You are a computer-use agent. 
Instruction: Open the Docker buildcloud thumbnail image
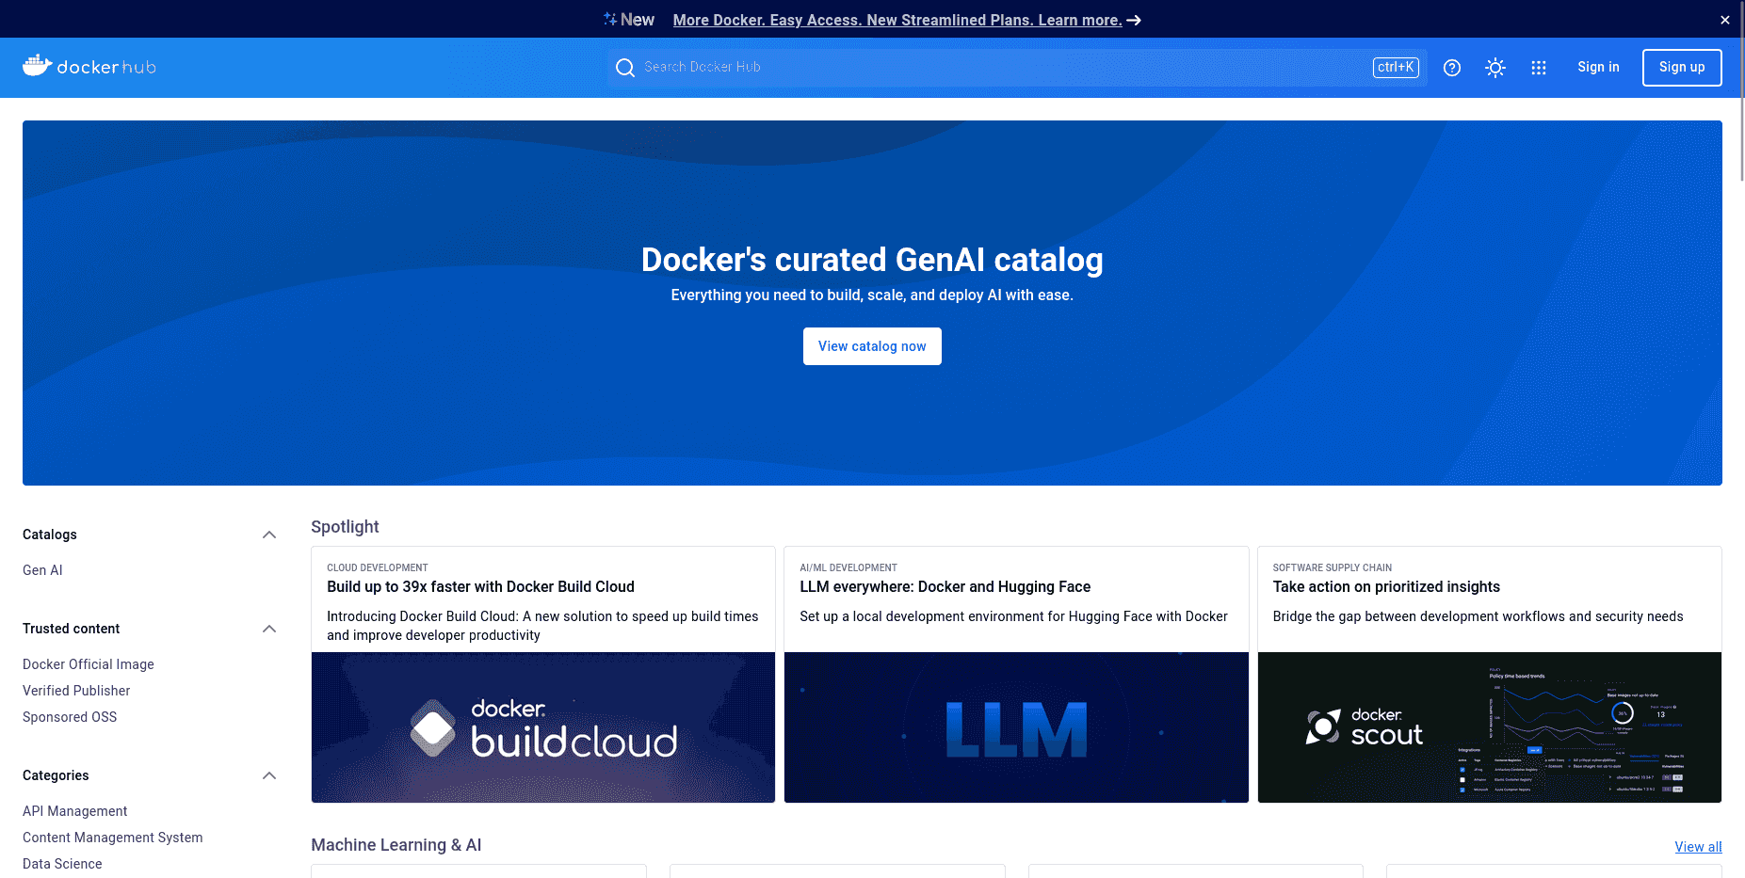click(543, 727)
